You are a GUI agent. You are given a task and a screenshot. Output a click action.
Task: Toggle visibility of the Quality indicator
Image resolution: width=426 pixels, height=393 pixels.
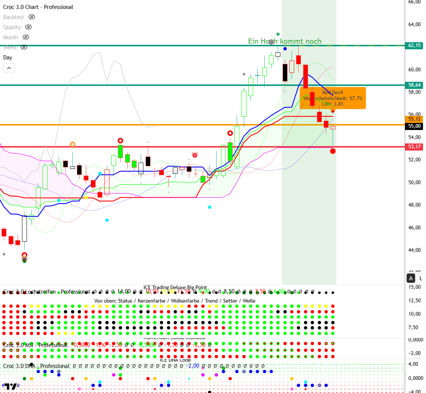[28, 27]
